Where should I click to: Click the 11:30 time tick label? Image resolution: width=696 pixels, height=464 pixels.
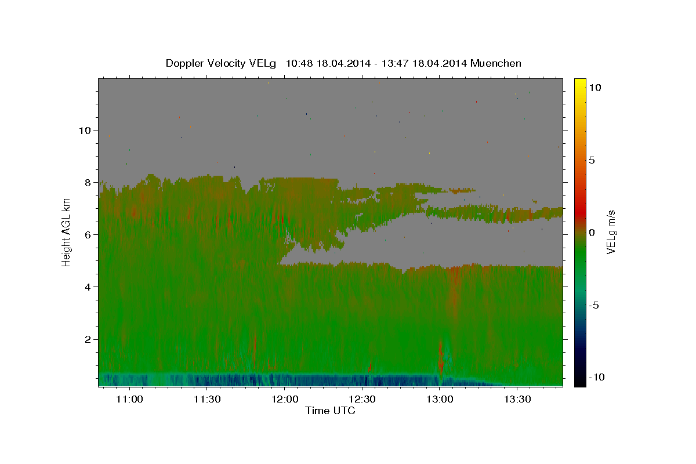[x=207, y=400]
